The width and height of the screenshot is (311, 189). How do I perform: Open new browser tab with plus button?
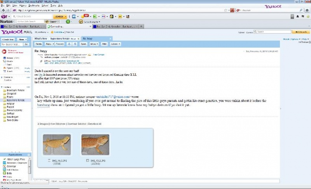[x=141, y=26]
